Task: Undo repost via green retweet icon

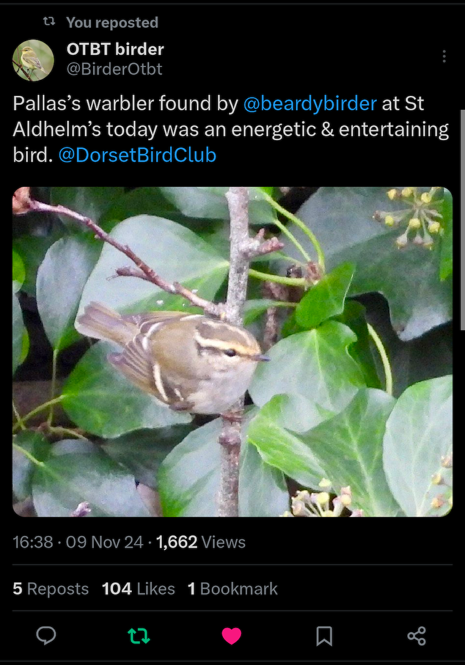Action: pos(139,636)
